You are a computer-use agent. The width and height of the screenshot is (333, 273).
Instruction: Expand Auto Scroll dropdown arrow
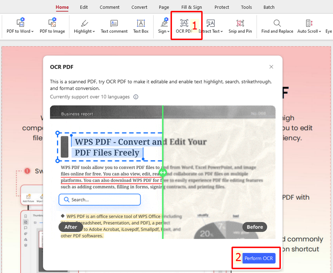coord(320,31)
